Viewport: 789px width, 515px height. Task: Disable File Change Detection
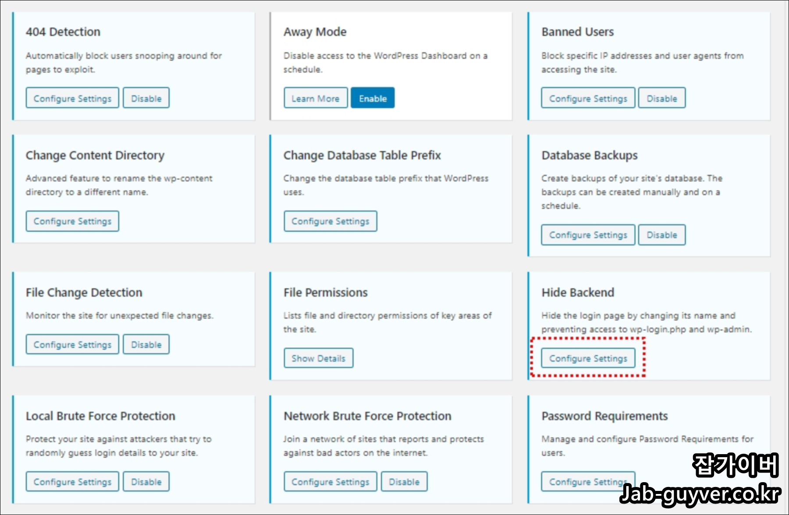[146, 344]
